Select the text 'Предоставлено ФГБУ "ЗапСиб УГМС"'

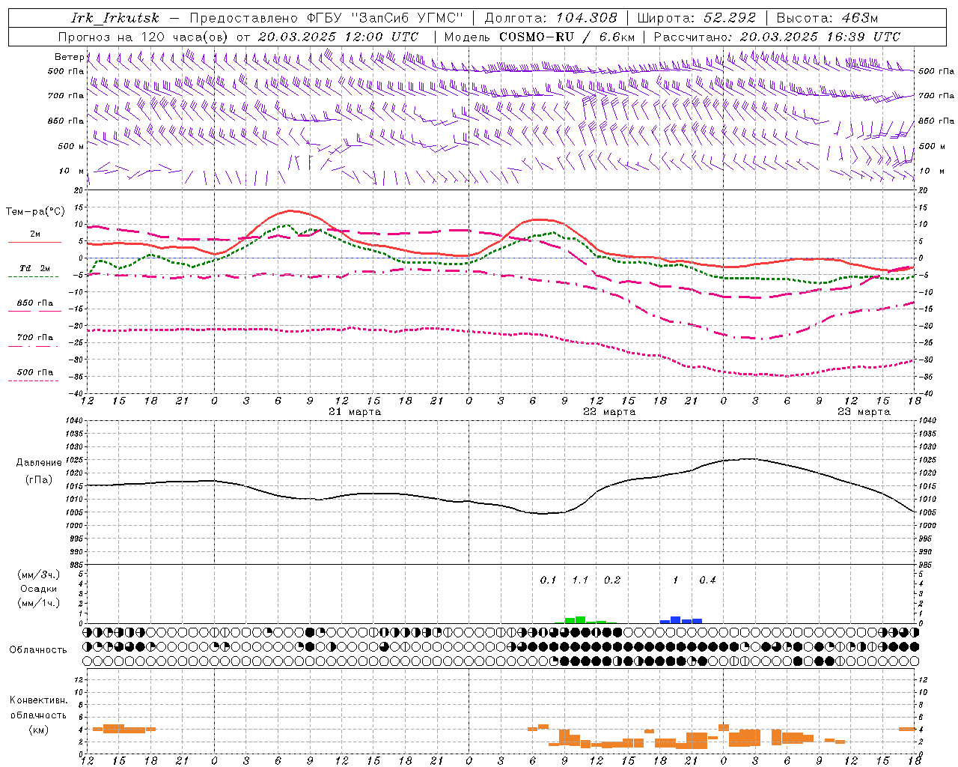tap(326, 18)
